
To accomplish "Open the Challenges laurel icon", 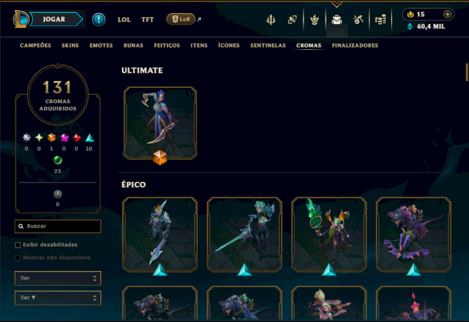I will (x=314, y=20).
